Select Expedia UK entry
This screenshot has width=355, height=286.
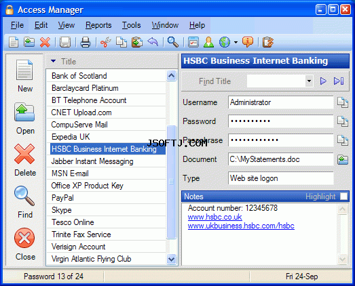tap(106, 137)
